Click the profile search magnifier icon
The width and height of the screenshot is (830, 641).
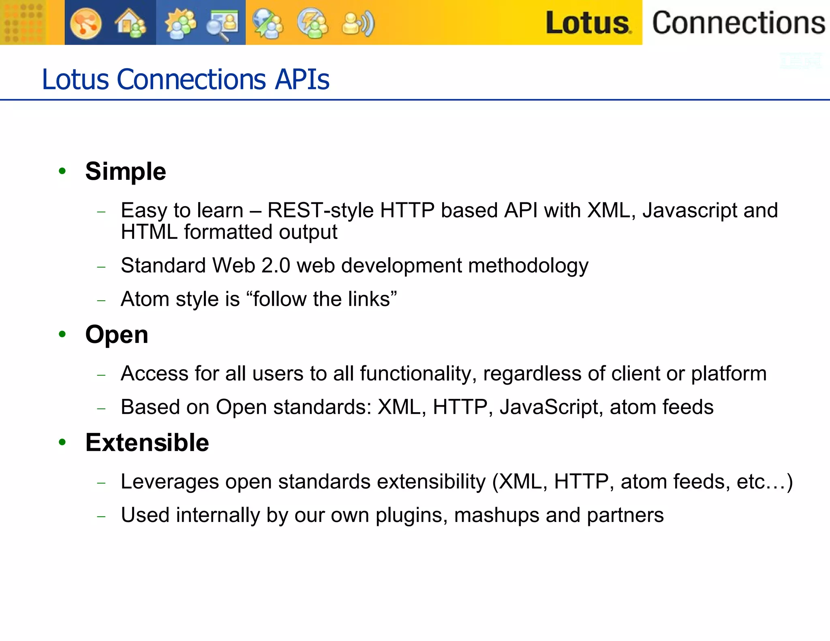[222, 25]
